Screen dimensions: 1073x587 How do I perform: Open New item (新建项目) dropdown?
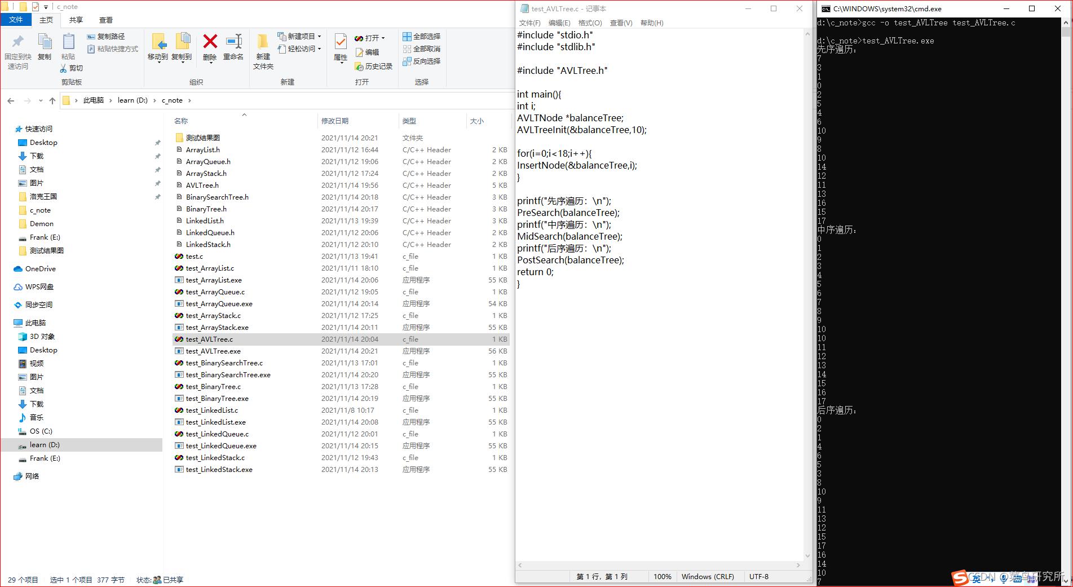coord(299,37)
